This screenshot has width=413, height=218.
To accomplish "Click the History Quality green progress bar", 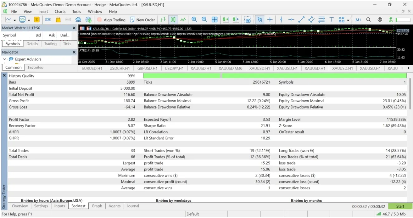I will click(x=275, y=76).
